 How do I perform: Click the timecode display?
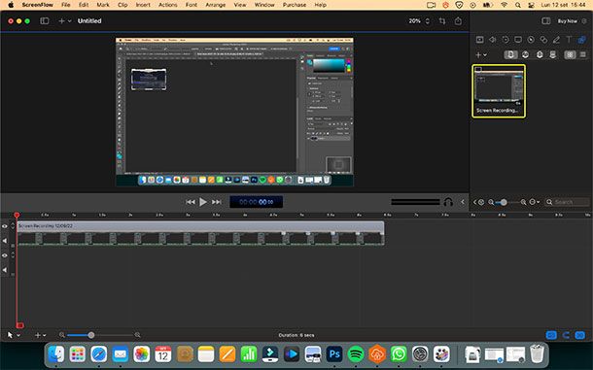click(x=256, y=202)
